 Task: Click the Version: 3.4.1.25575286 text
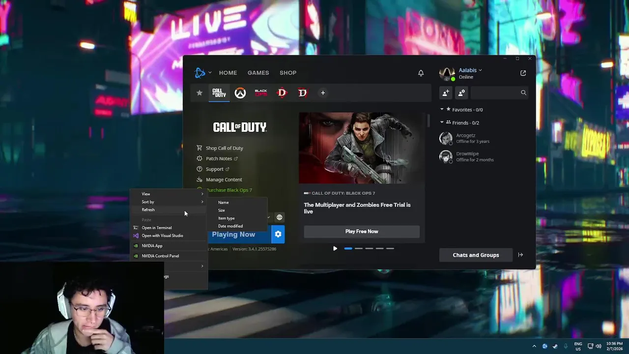tap(255, 249)
